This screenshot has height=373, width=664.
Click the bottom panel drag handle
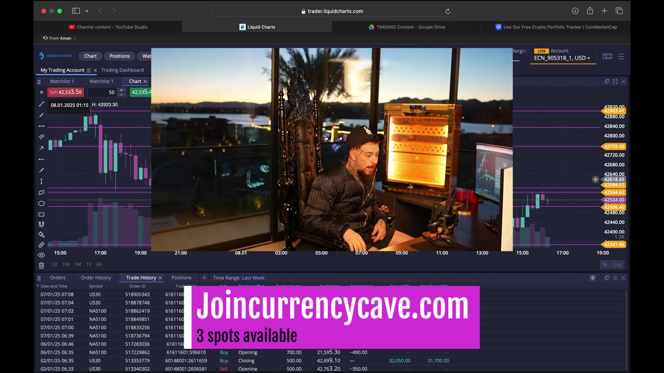(39, 278)
